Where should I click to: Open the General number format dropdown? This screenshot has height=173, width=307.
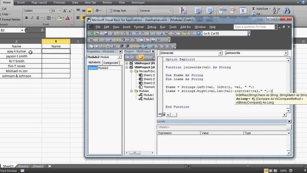(x=170, y=11)
